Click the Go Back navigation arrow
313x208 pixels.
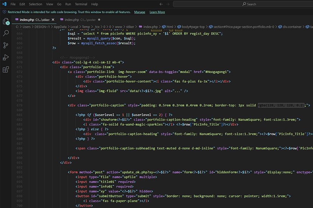pos(161,4)
